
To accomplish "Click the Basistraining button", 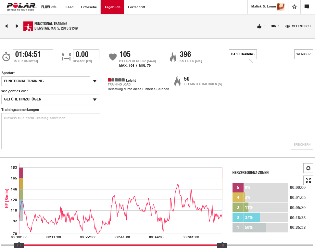I will [243, 54].
